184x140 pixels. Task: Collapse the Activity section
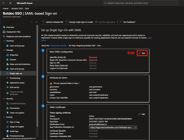[x=4, y=117]
